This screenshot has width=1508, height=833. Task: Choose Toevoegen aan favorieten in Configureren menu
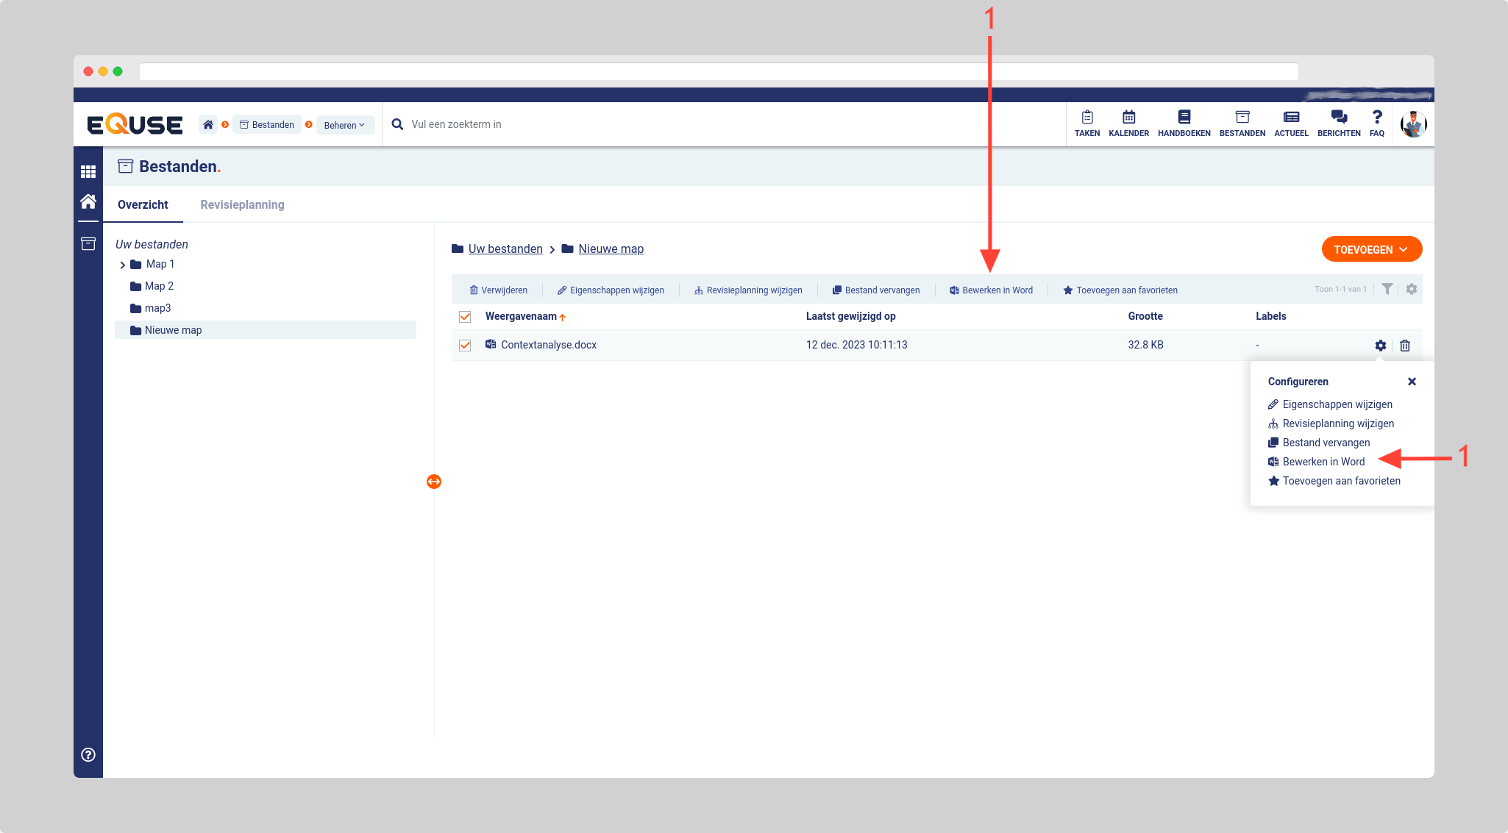coord(1334,481)
